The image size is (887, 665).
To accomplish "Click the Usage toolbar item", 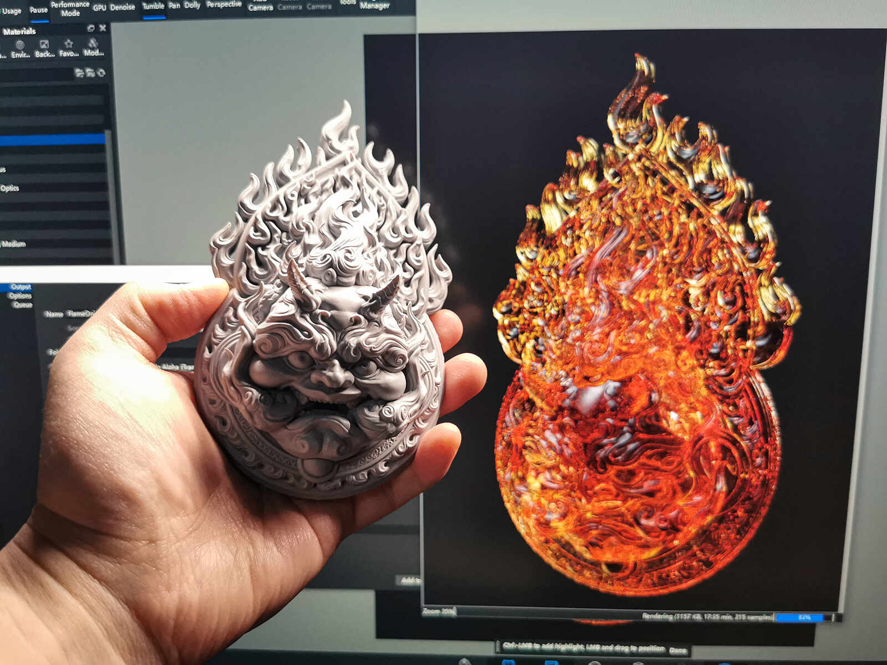I will [11, 11].
